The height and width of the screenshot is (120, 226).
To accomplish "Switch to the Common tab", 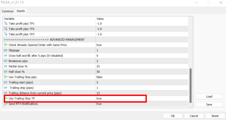I will [8, 11].
